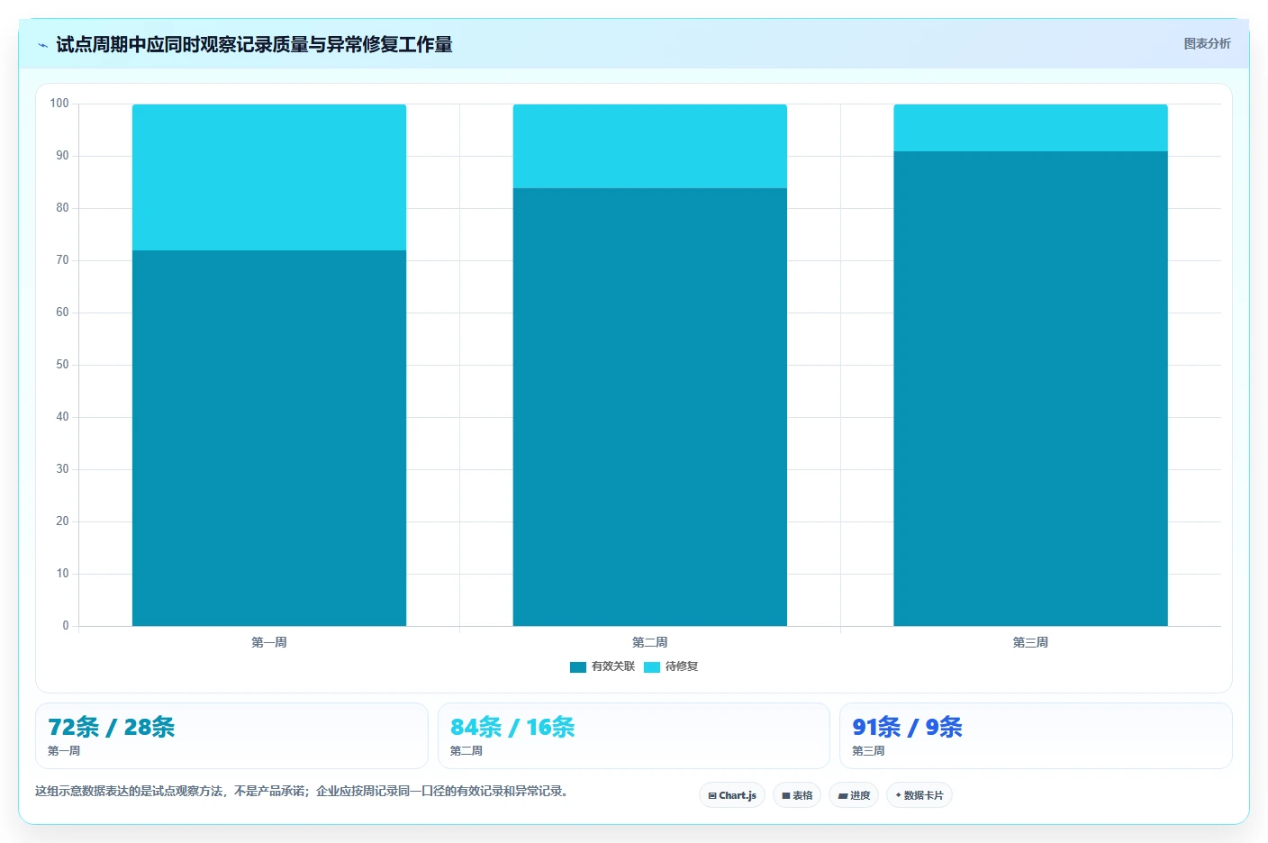The width and height of the screenshot is (1268, 843).
Task: Click the 第三周 caption under 91条 card
Action: pyautogui.click(x=868, y=751)
